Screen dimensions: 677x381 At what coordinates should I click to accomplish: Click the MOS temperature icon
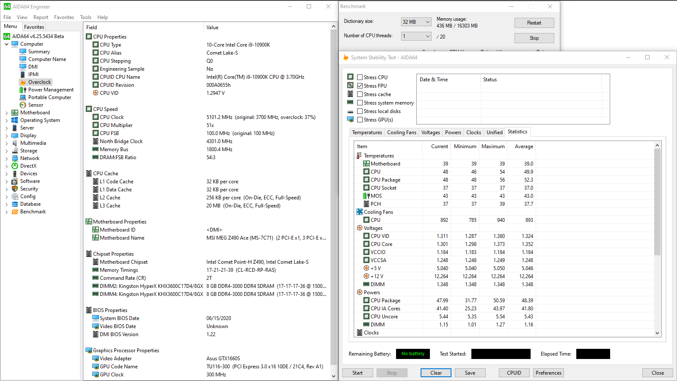(366, 196)
